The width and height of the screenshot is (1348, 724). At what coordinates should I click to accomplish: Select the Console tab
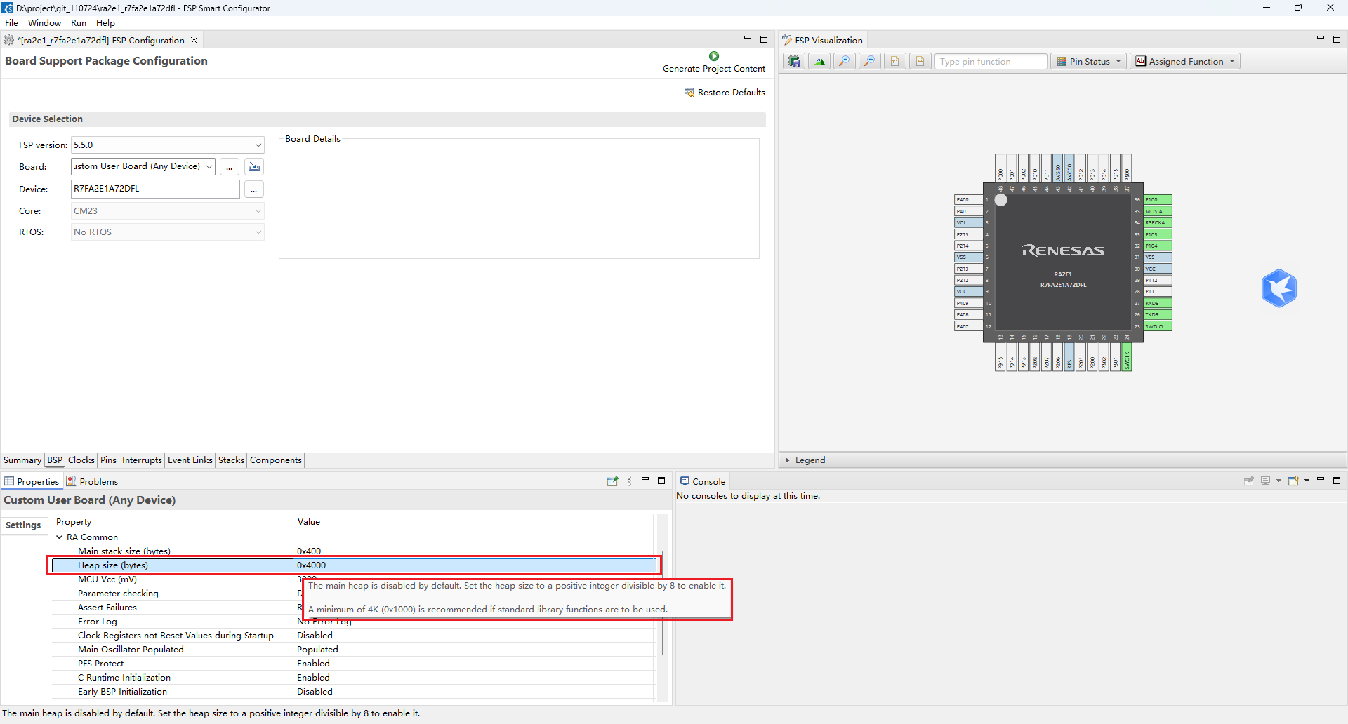click(703, 481)
